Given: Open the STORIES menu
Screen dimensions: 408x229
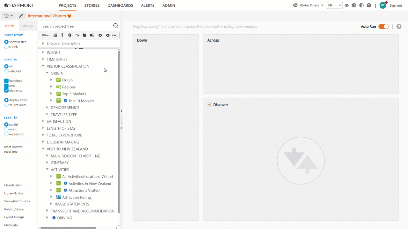Looking at the screenshot, I should (92, 5).
